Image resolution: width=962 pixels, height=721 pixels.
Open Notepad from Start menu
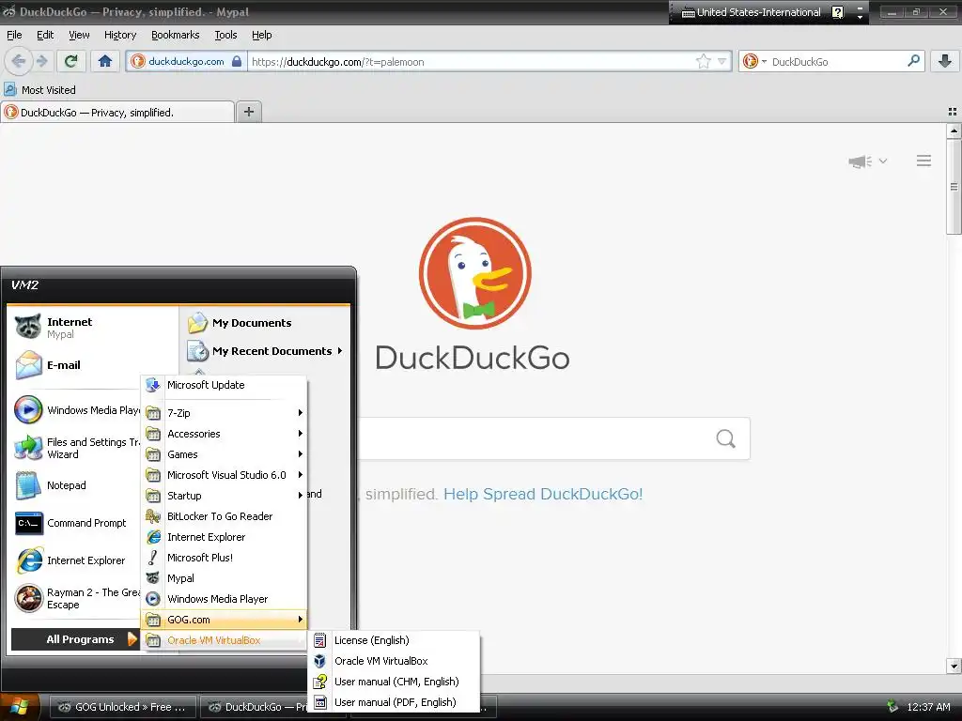tap(76, 485)
